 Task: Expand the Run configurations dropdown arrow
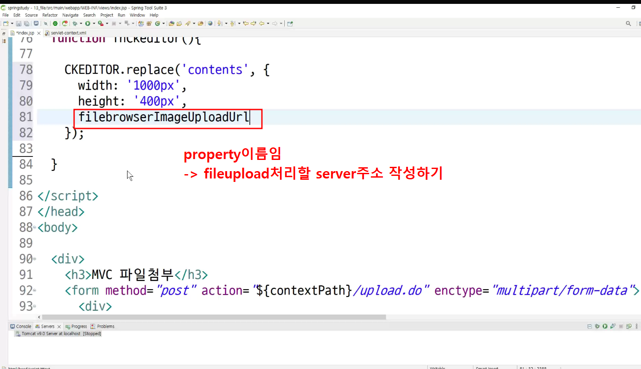coord(94,24)
